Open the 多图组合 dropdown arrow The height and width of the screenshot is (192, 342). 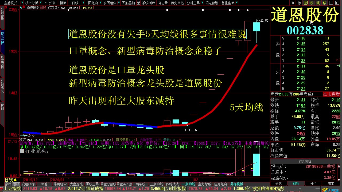click(119, 3)
